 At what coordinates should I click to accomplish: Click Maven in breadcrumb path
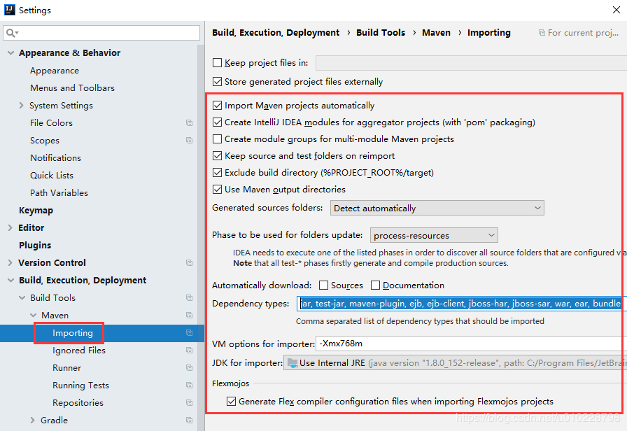click(436, 33)
